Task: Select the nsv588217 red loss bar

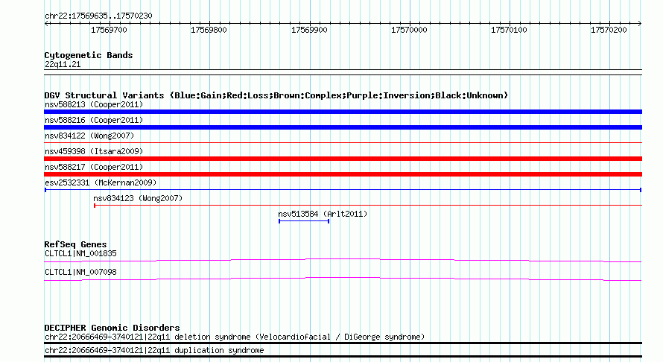Action: coord(343,174)
